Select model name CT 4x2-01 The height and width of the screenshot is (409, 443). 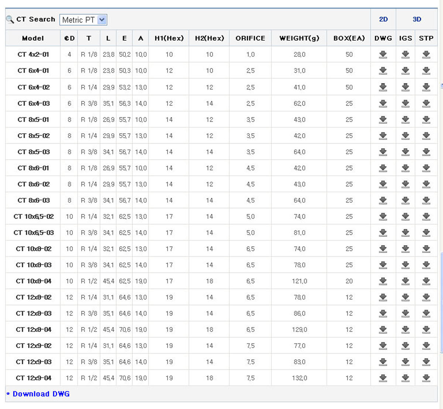coord(33,55)
